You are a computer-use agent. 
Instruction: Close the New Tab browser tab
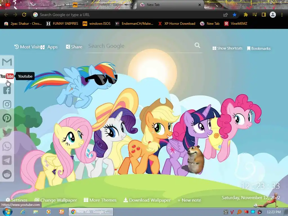click(200, 5)
